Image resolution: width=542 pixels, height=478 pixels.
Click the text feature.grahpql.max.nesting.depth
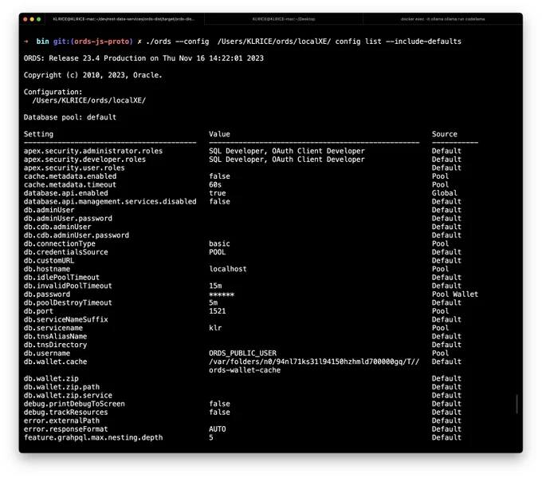[93, 437]
